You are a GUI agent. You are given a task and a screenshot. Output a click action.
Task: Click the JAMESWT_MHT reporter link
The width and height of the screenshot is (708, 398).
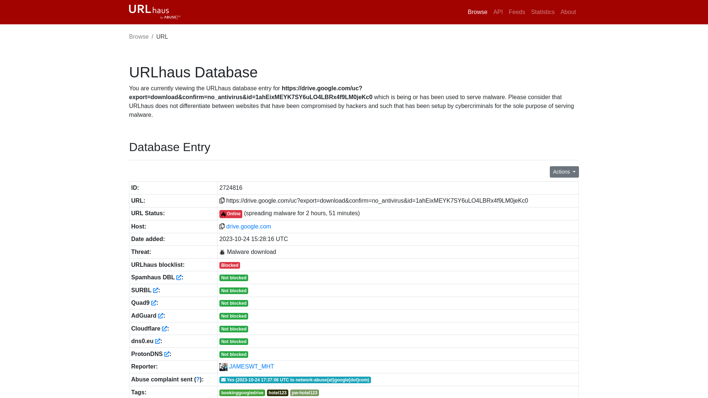click(x=252, y=366)
